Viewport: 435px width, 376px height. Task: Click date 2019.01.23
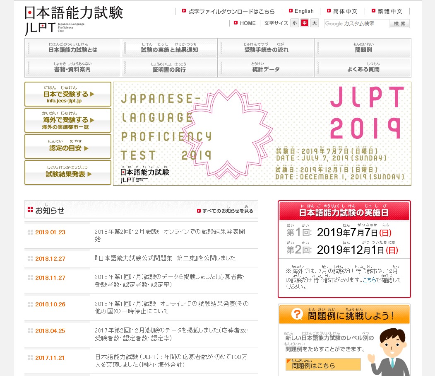(50, 232)
